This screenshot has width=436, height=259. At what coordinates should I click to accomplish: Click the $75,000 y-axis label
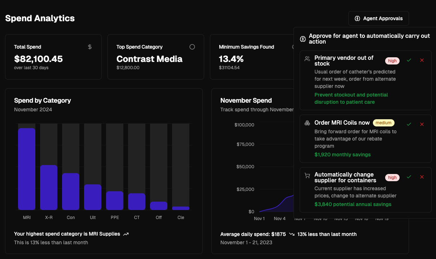point(245,144)
